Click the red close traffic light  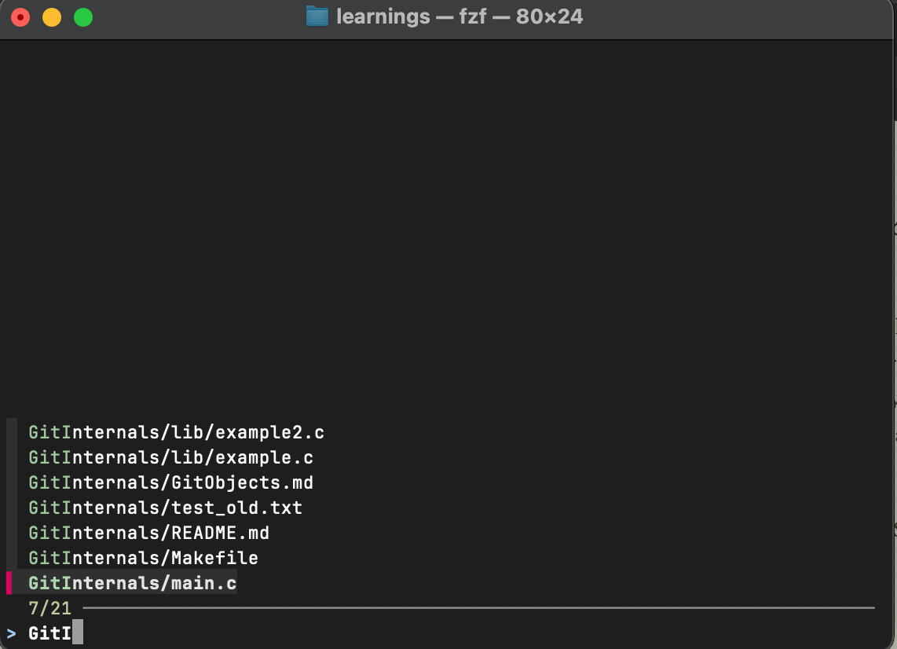click(20, 16)
